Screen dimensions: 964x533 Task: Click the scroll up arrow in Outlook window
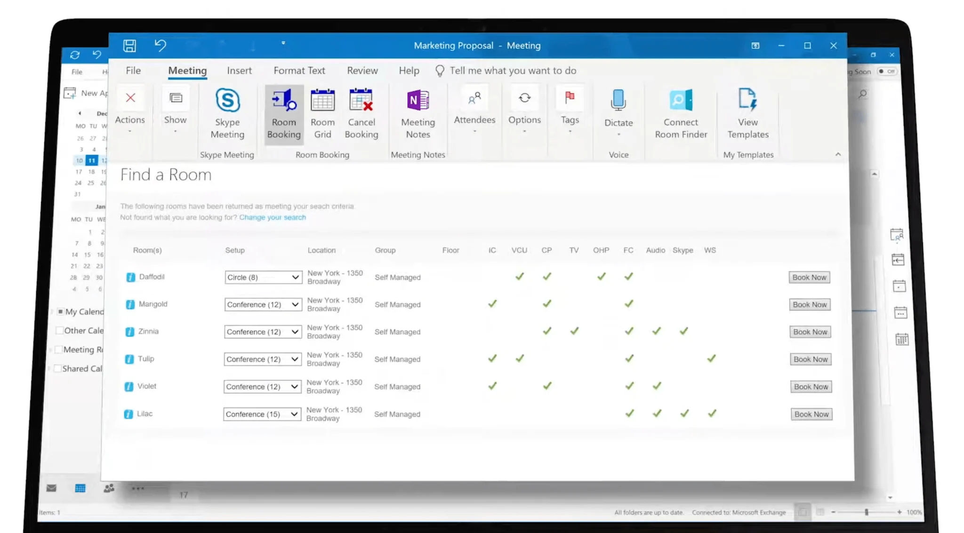pos(874,174)
